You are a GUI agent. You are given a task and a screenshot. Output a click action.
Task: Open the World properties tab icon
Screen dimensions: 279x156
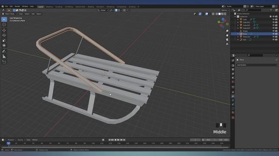(x=233, y=82)
